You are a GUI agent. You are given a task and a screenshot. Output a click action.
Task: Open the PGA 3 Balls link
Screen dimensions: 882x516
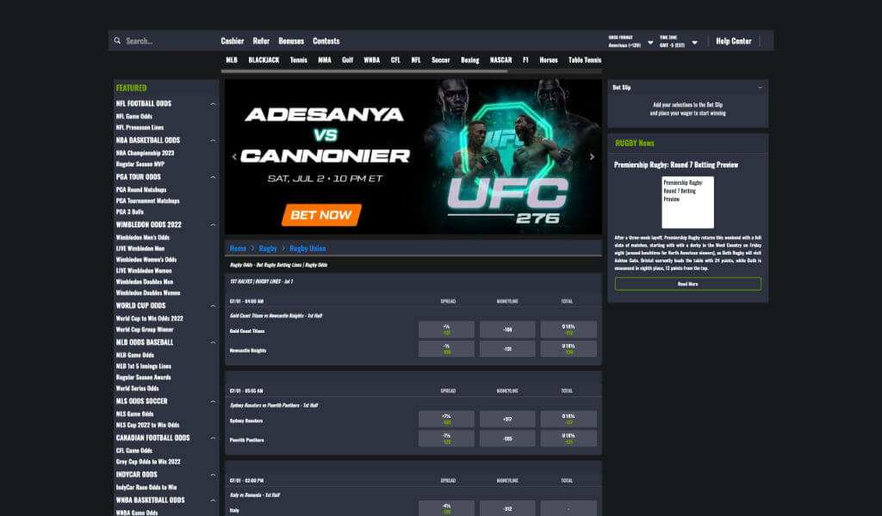pos(129,212)
